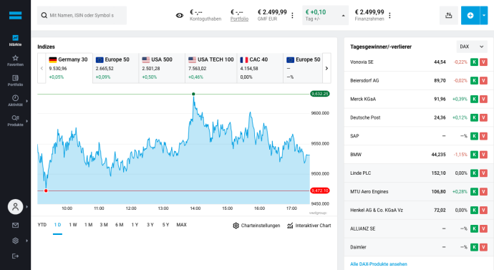
Task: Expand the Tag +/- panel arrow
Action: pos(344,16)
